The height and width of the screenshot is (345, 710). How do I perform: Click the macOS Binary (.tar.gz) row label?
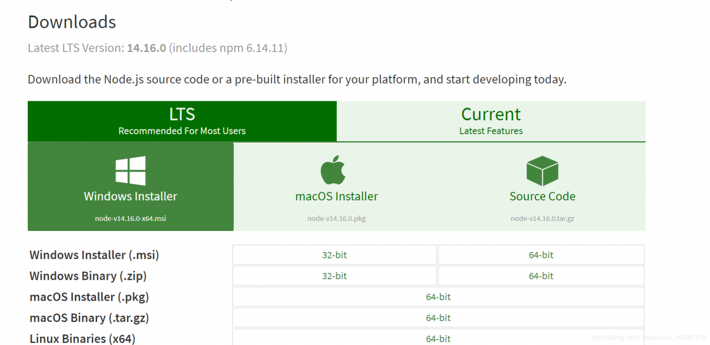[89, 318]
